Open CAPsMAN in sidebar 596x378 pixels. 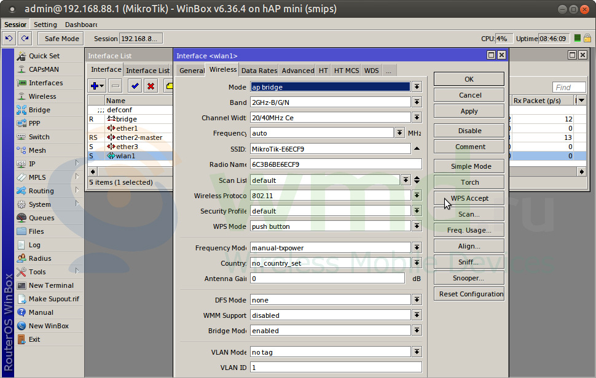[x=44, y=69]
